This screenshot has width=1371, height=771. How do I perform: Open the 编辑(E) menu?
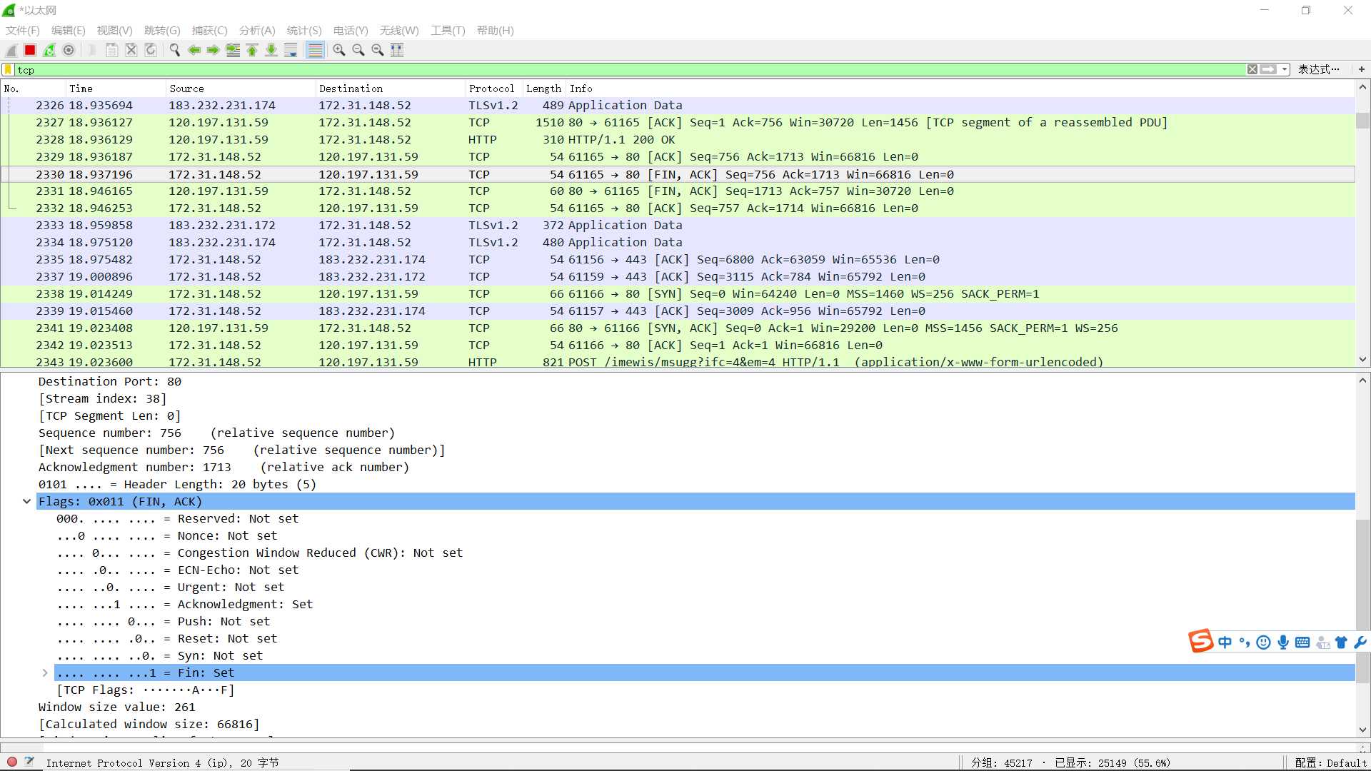click(68, 30)
